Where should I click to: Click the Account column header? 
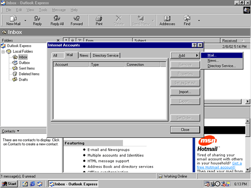point(71,65)
